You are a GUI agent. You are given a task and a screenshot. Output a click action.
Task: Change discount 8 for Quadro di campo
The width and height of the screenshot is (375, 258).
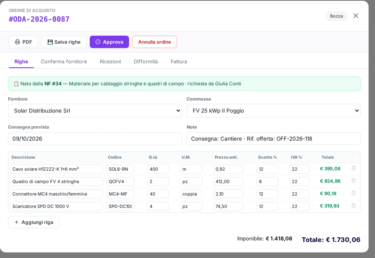coord(267,181)
